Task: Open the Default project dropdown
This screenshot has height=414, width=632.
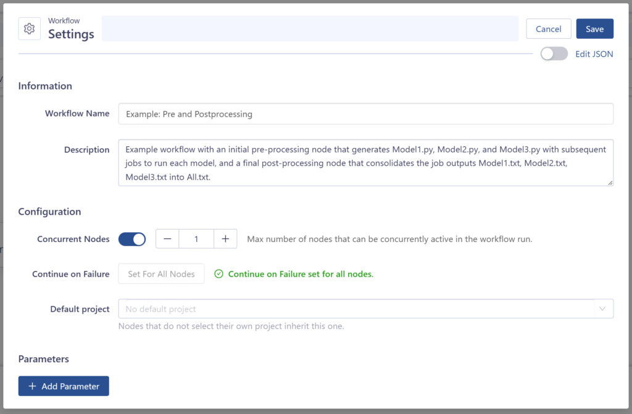Action: [x=365, y=308]
